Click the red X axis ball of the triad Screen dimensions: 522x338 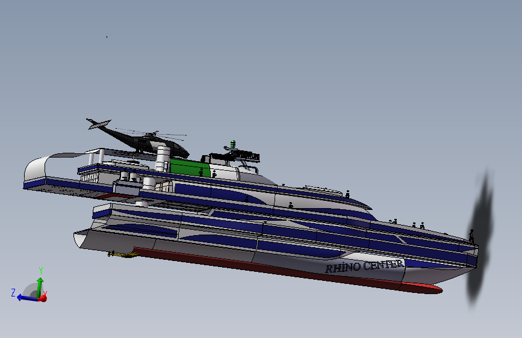pyautogui.click(x=43, y=298)
